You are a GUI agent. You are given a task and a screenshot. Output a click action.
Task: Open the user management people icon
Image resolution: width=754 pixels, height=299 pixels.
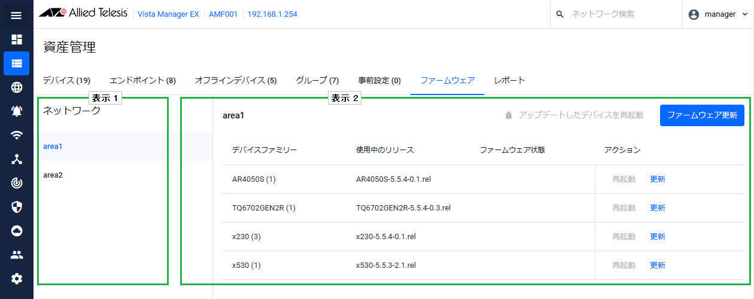16,255
